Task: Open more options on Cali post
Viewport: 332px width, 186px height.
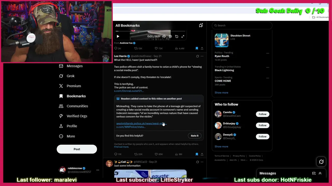Action: 202,162
